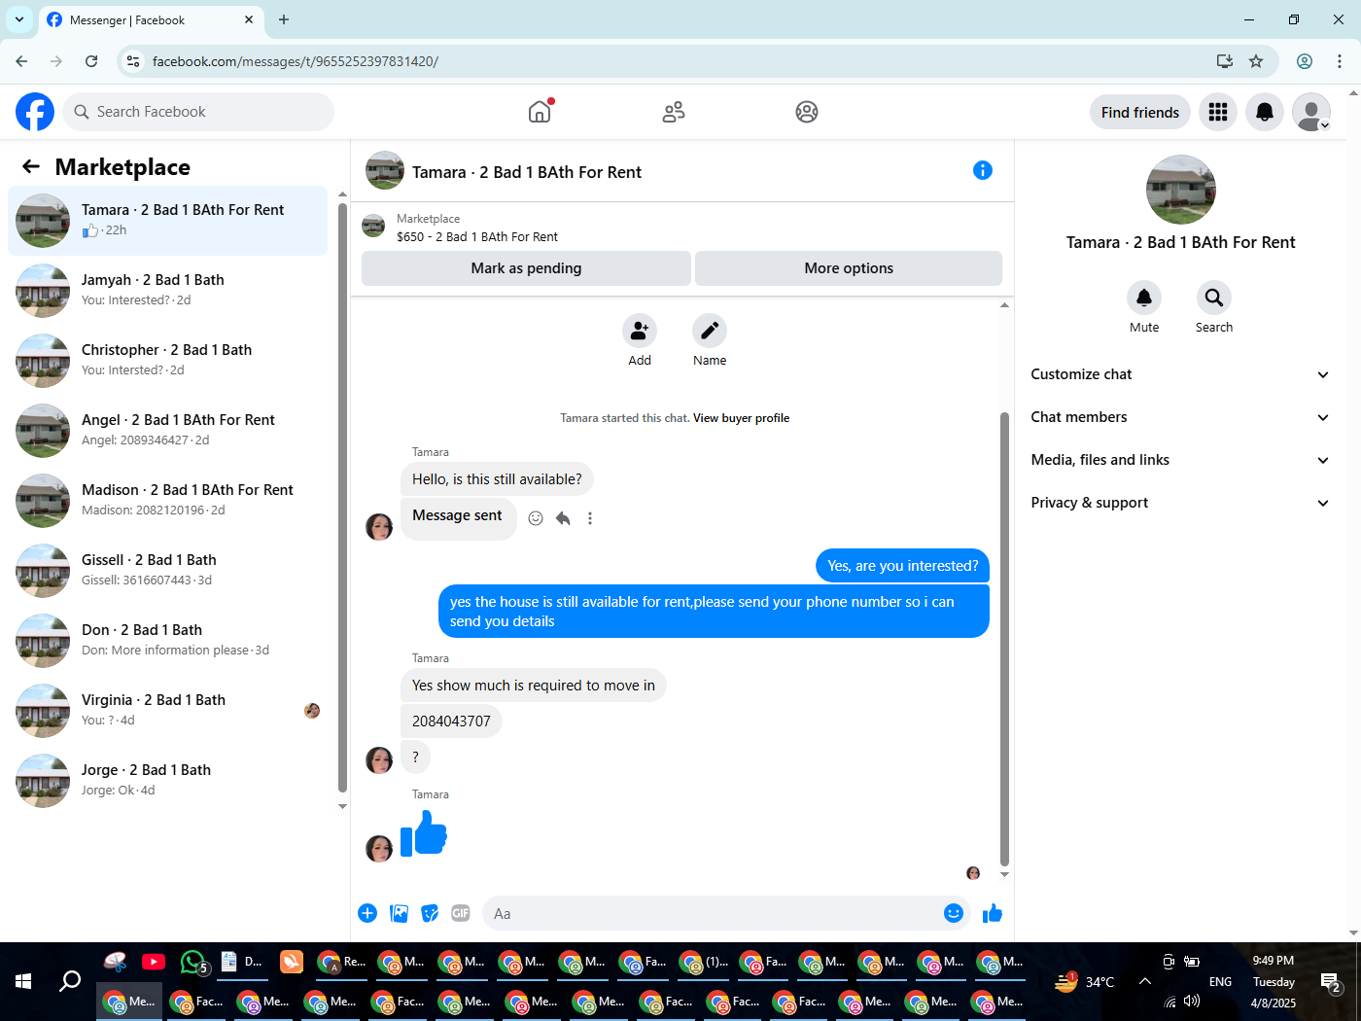The width and height of the screenshot is (1361, 1021).
Task: Mute the conversation with bell icon
Action: pyautogui.click(x=1144, y=298)
